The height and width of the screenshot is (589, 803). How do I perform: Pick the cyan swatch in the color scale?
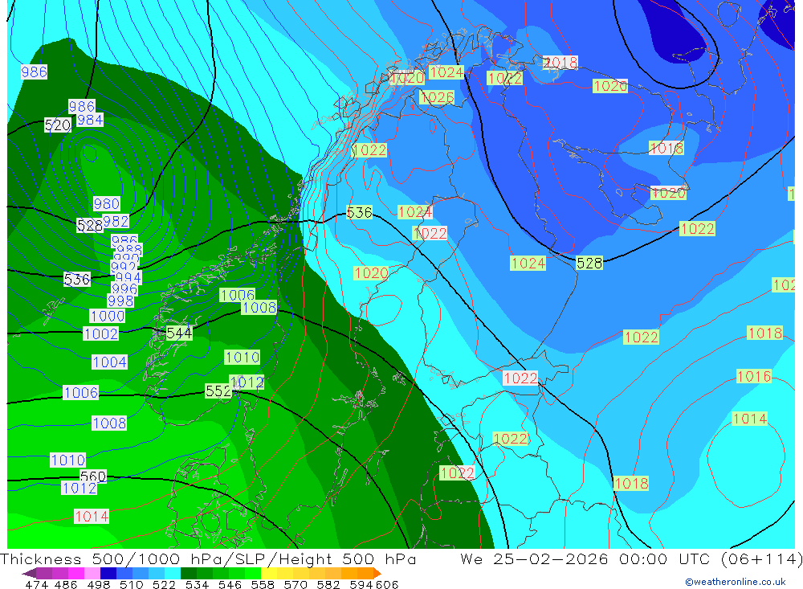173,573
